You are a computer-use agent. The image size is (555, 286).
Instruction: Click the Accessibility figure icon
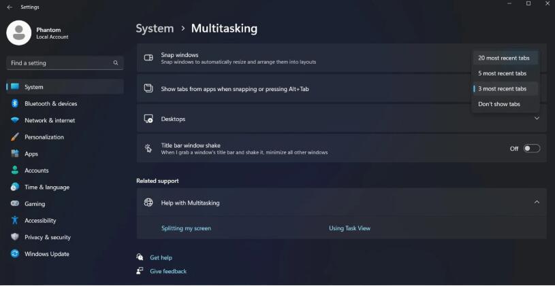[x=15, y=220]
